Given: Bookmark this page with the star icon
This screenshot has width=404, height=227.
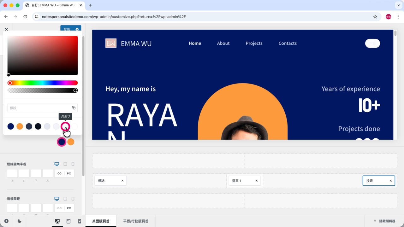Looking at the screenshot, I should click(x=375, y=17).
